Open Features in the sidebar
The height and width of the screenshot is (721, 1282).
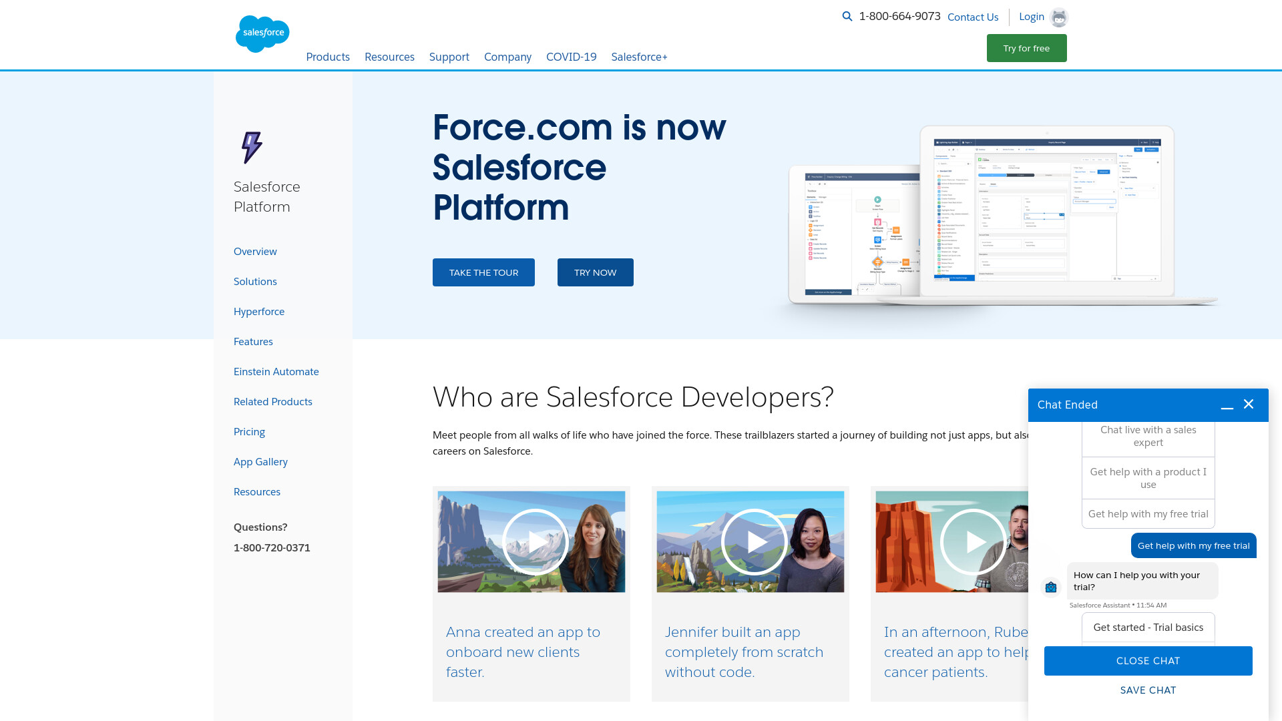pos(253,342)
